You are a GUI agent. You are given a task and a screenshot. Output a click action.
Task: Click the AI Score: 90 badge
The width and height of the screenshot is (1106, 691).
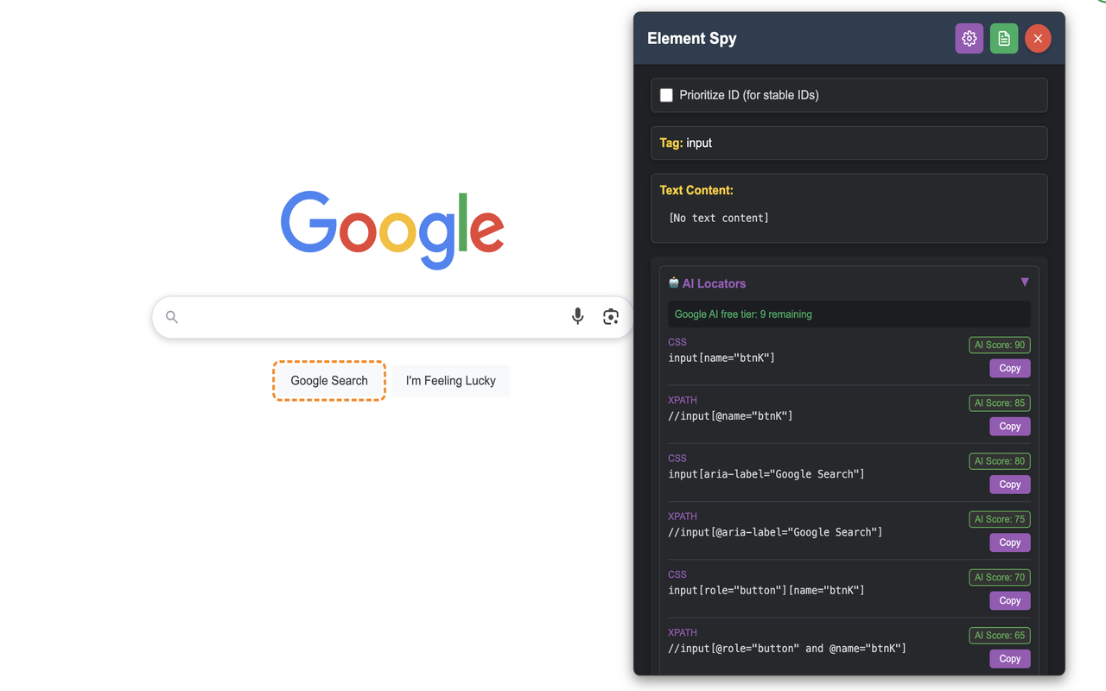[x=1000, y=345]
